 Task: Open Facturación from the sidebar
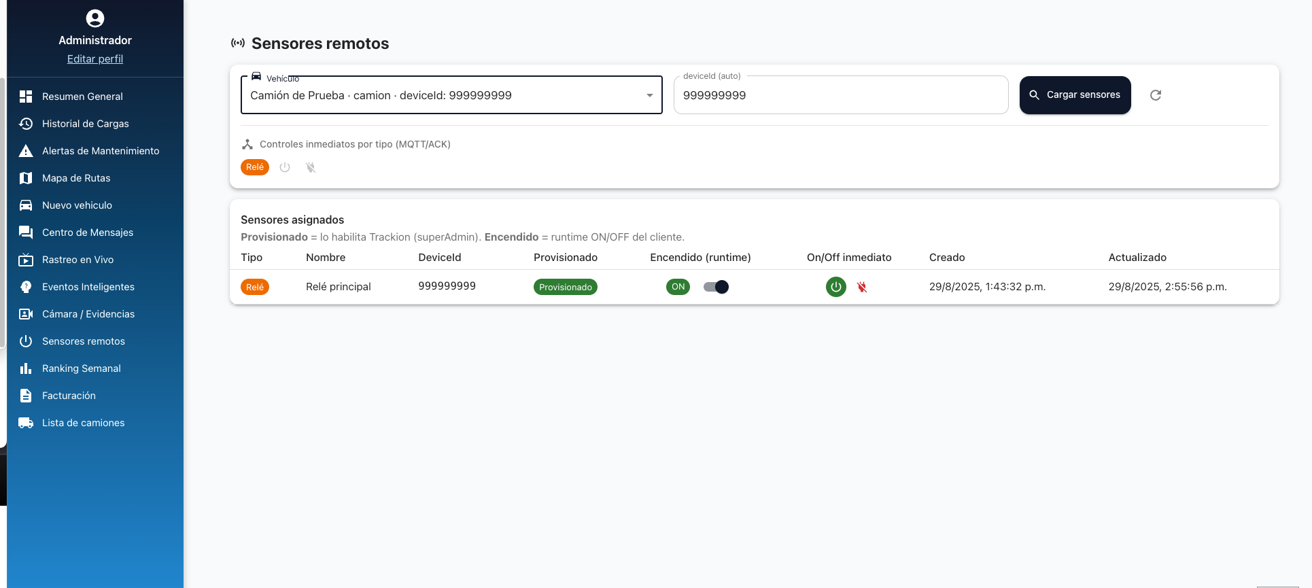pos(69,396)
